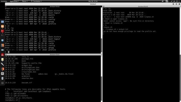Click the hosts entry 'shenron.box'
The image size is (181, 102).
coord(27,78)
